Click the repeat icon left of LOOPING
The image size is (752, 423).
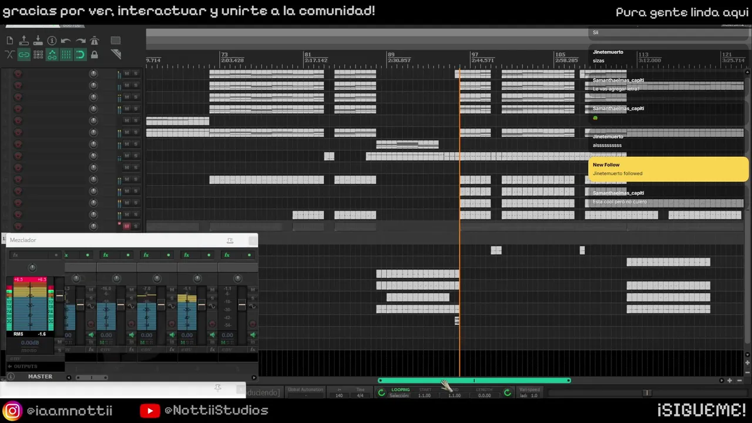[x=381, y=392]
